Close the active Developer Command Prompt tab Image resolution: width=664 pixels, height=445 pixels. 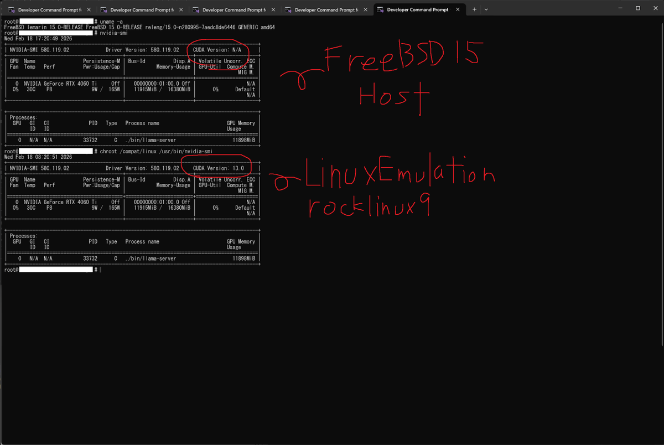tap(457, 10)
